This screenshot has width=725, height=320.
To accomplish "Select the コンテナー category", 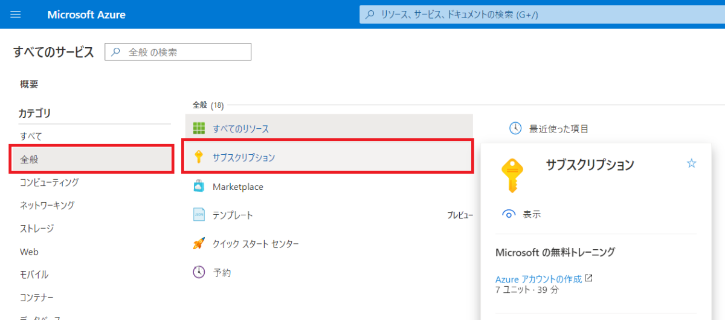I will coord(37,298).
